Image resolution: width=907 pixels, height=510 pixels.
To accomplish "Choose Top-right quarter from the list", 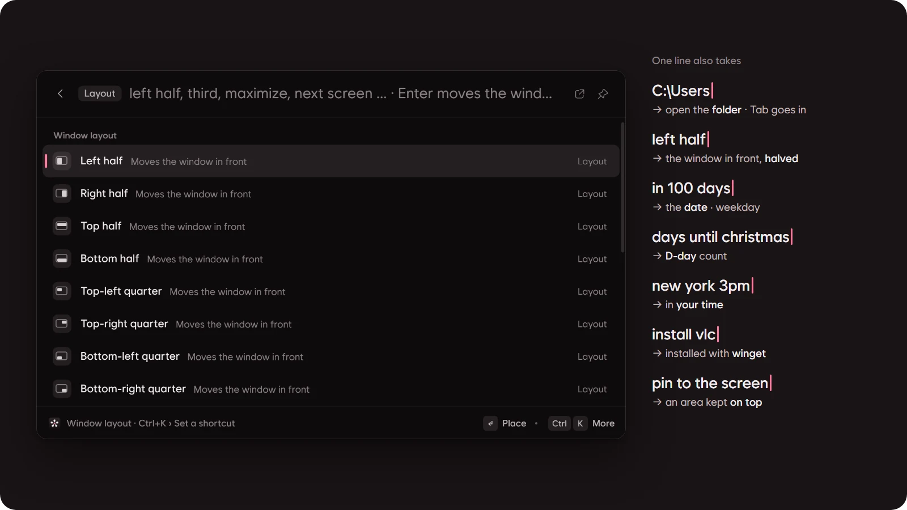I will click(331, 324).
